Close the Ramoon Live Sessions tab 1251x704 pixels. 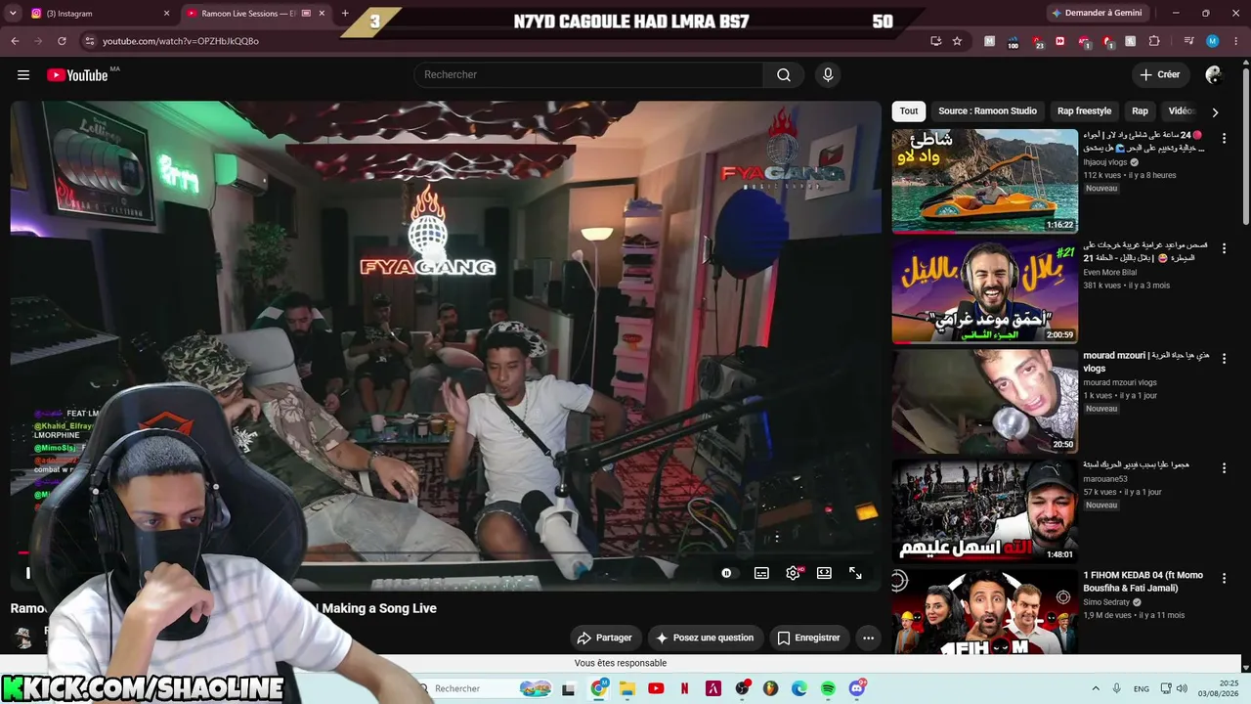pos(322,14)
